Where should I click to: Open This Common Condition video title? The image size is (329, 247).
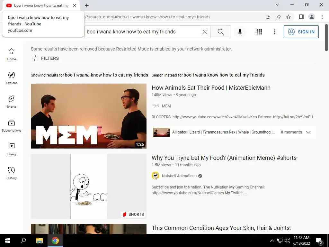221,228
